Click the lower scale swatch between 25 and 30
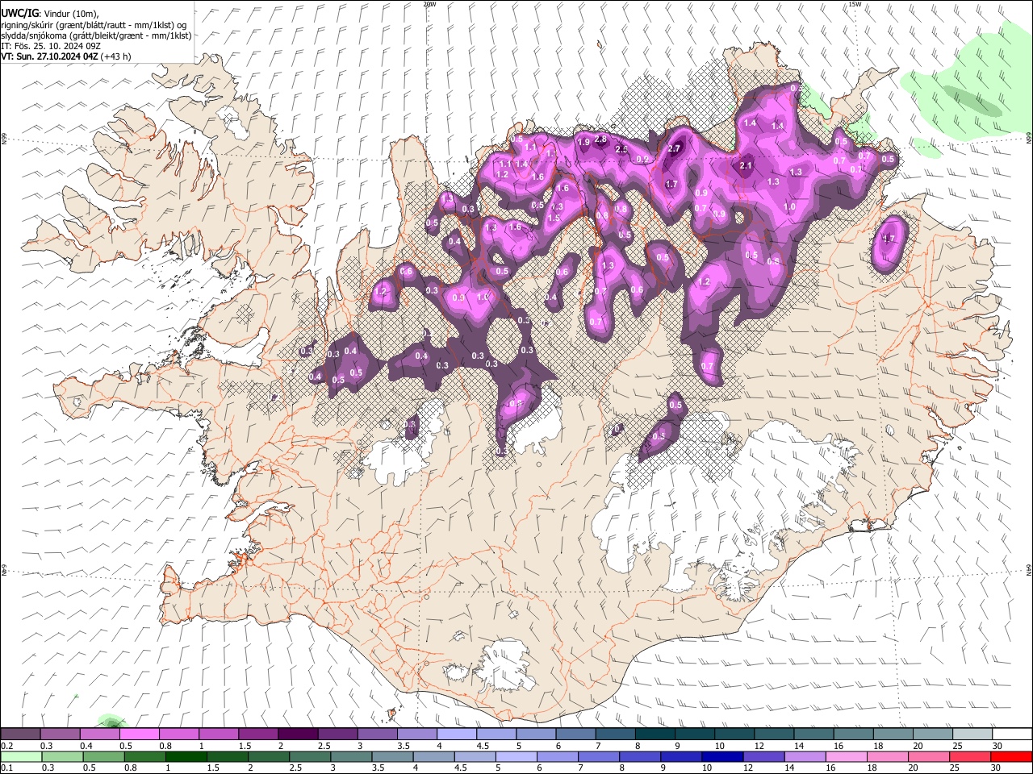 pyautogui.click(x=971, y=756)
